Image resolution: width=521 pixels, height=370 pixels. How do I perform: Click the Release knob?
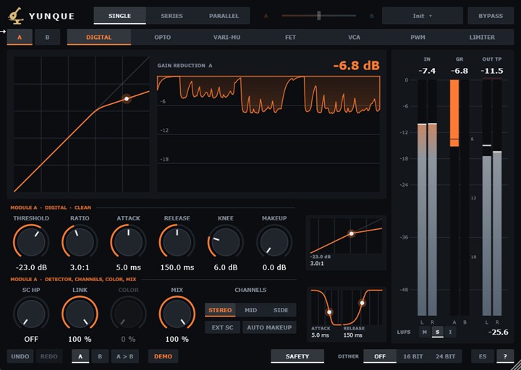pos(177,241)
